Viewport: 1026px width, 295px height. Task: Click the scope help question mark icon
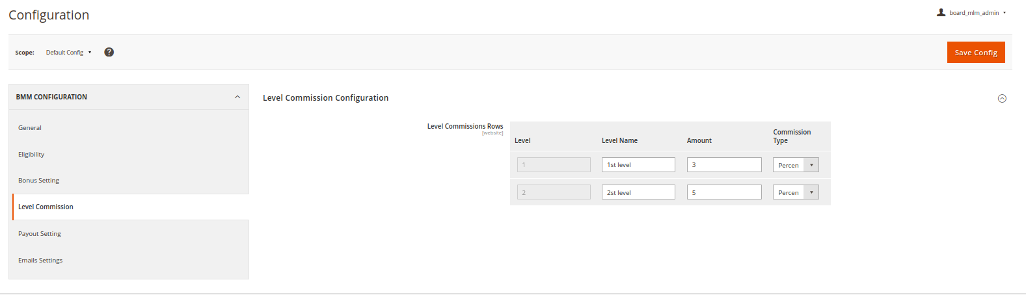click(109, 52)
